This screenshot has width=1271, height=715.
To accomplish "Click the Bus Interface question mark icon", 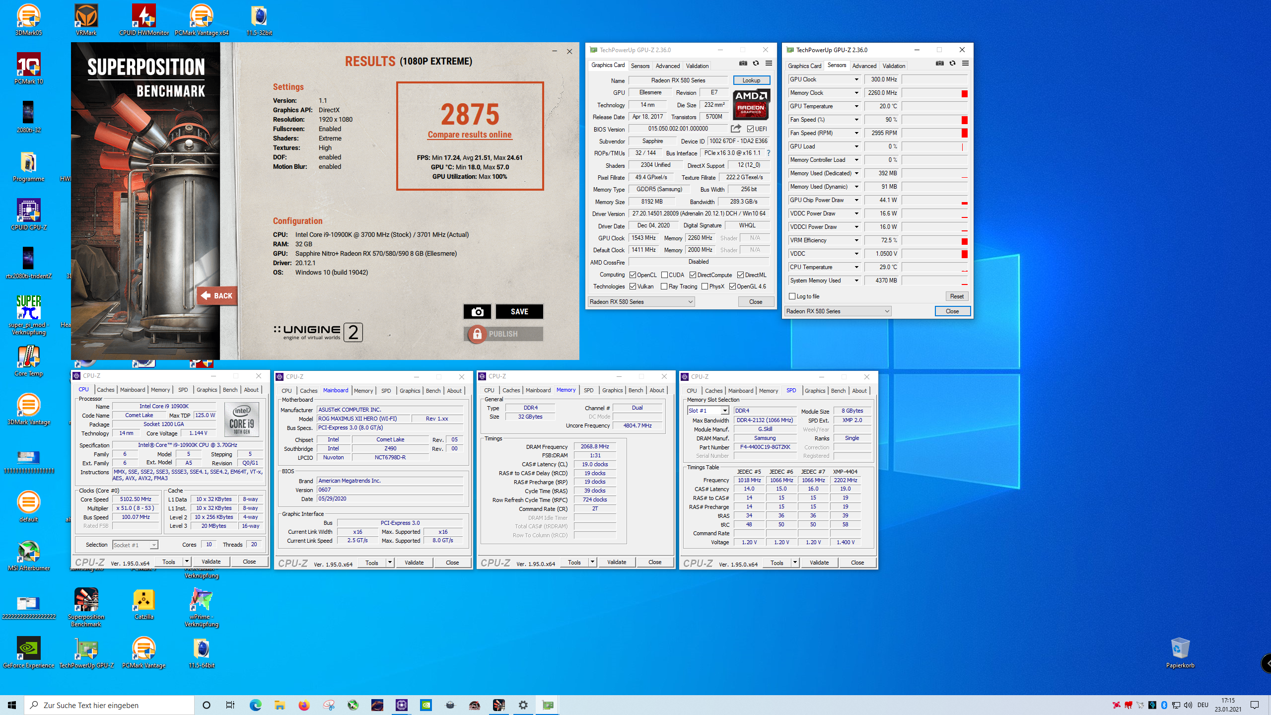I will (x=769, y=153).
